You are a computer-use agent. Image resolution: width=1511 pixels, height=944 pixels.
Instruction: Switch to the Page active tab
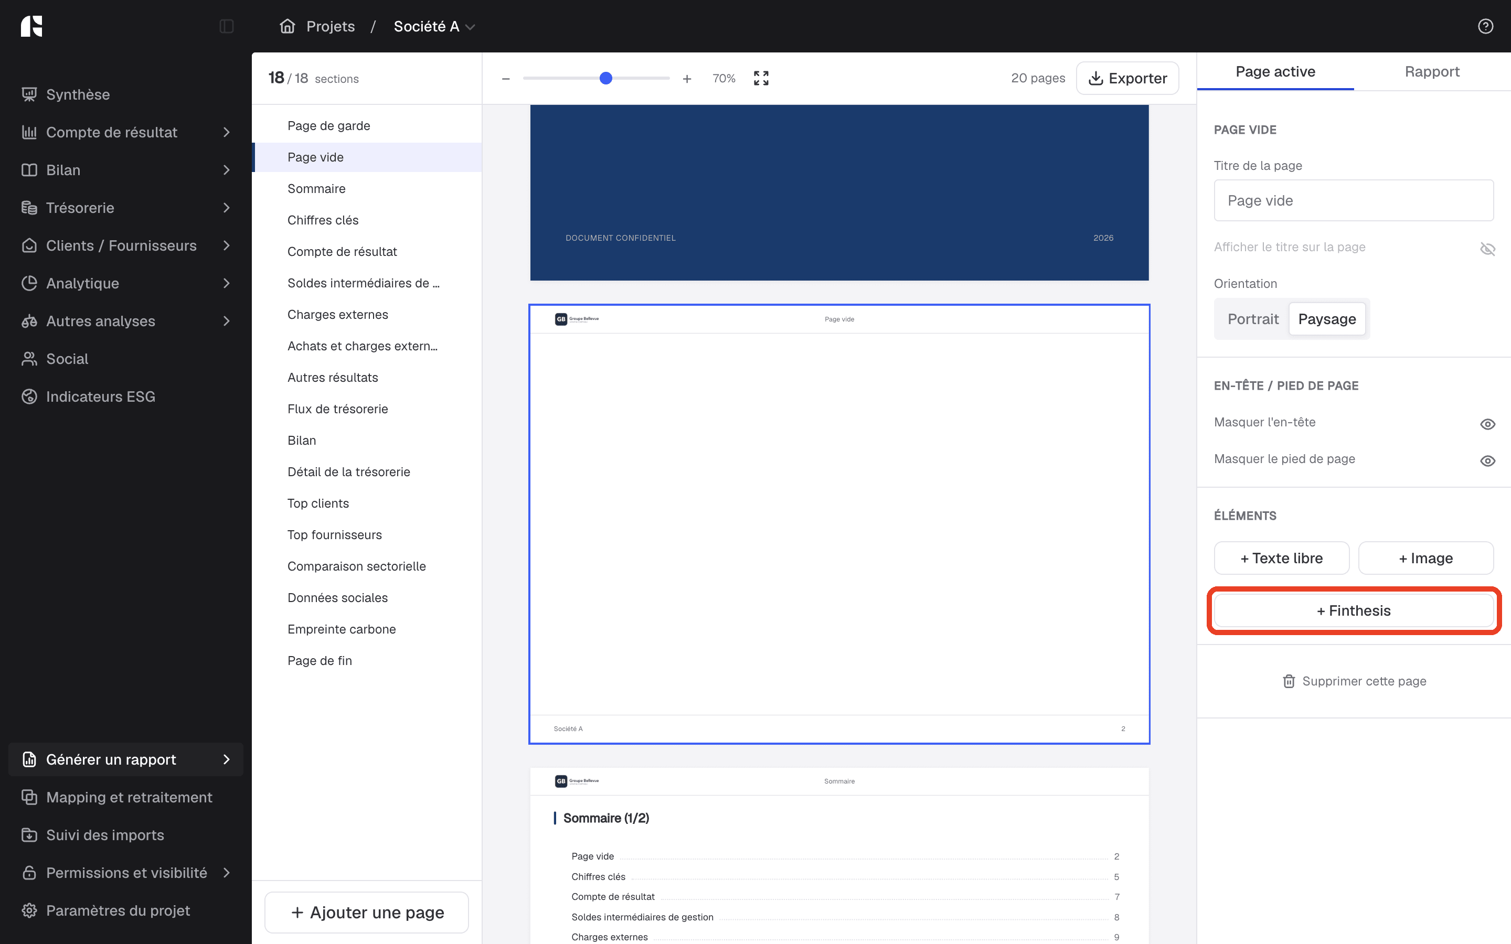1275,72
